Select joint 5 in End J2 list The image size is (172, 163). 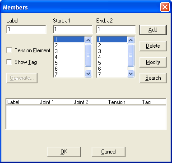click(112, 63)
